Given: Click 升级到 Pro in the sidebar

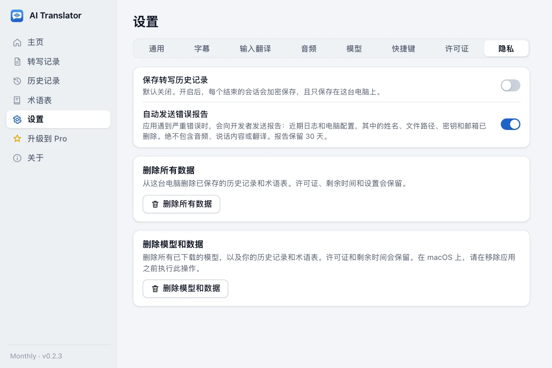Looking at the screenshot, I should (58, 138).
